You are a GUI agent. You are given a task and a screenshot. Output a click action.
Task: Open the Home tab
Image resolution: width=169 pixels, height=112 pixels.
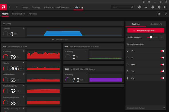25,7
